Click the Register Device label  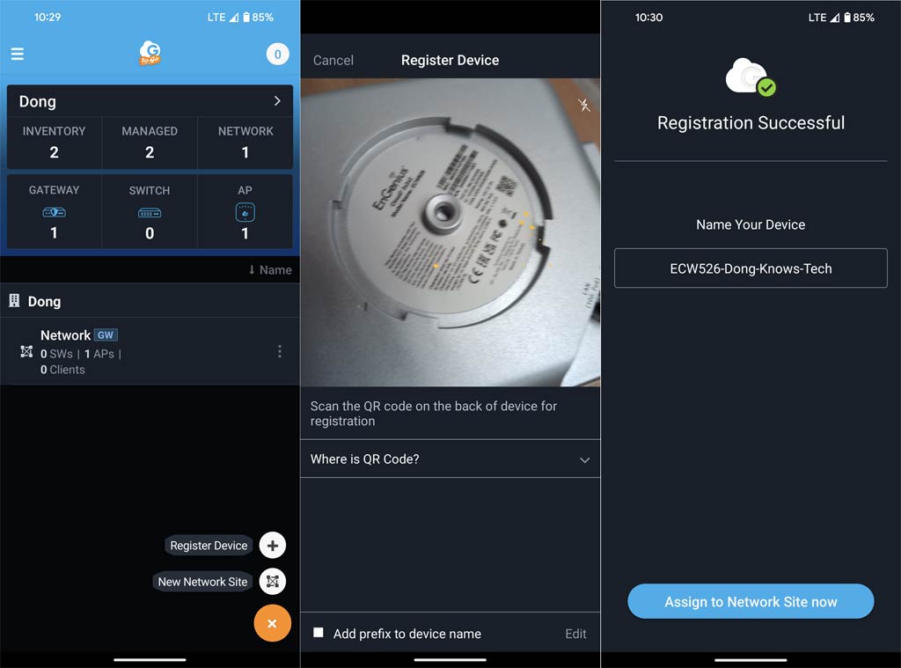tap(209, 546)
